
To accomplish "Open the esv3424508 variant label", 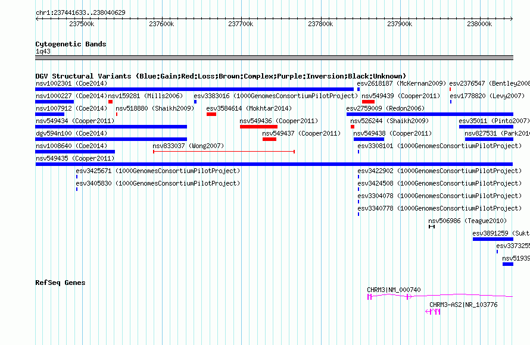I will pyautogui.click(x=439, y=183).
